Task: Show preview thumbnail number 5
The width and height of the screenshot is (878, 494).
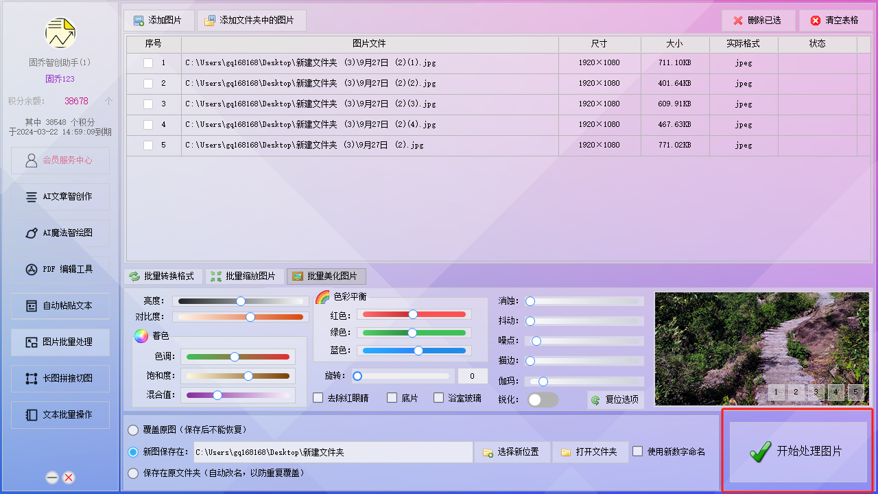Action: [x=855, y=392]
